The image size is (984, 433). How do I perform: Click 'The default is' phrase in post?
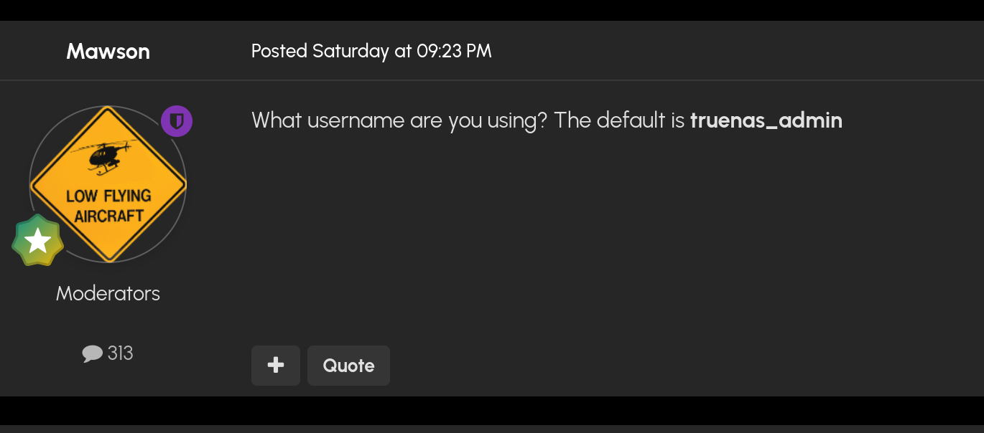[620, 120]
